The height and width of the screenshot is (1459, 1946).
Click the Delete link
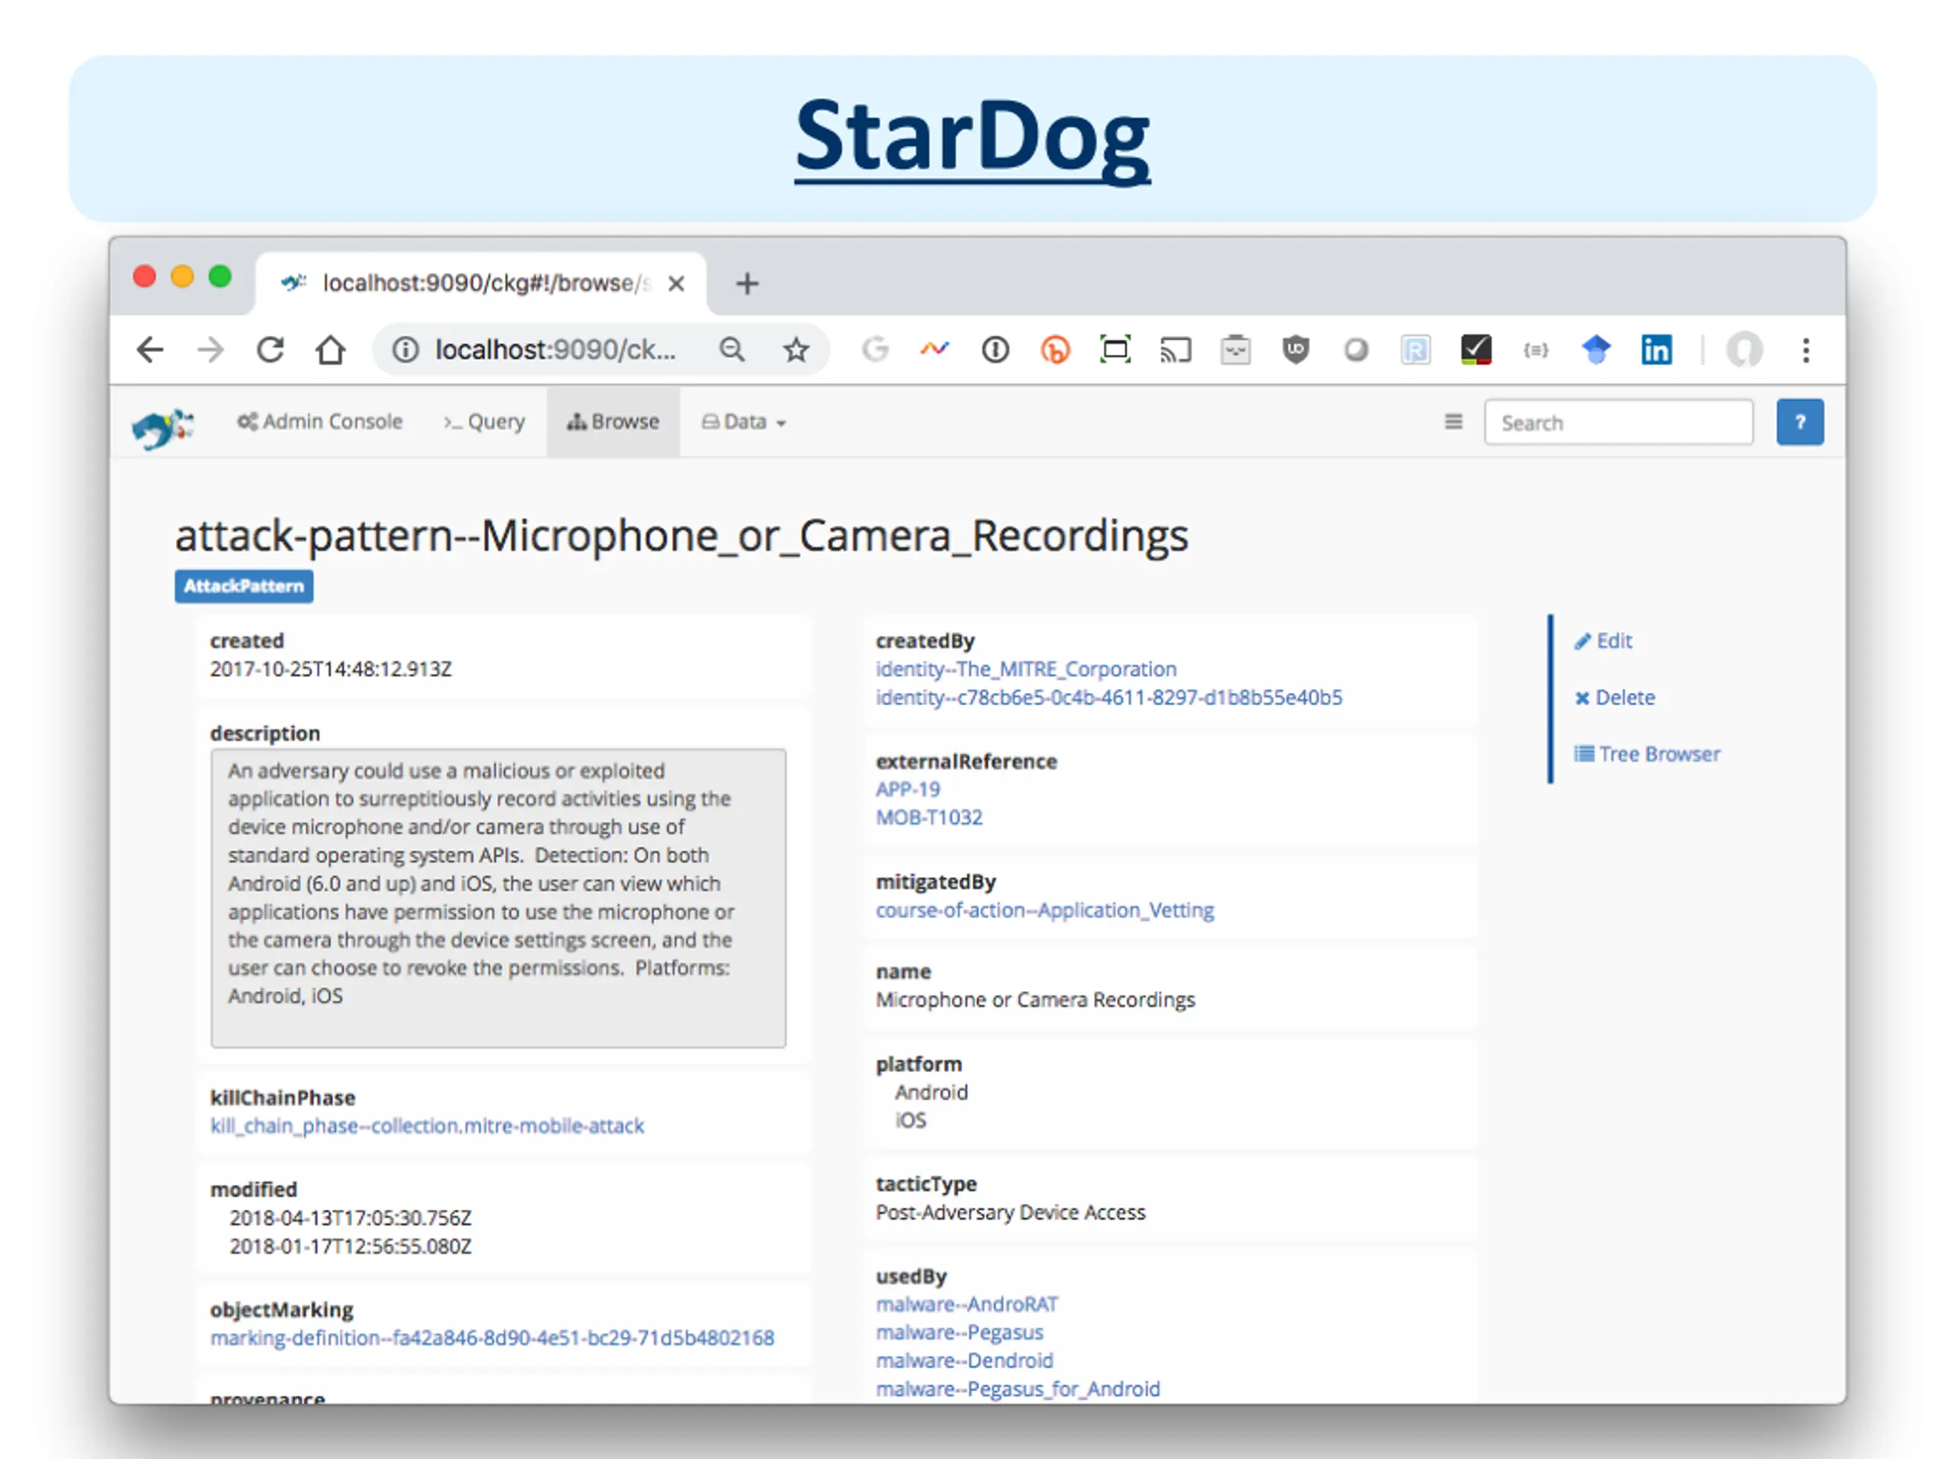coord(1615,698)
